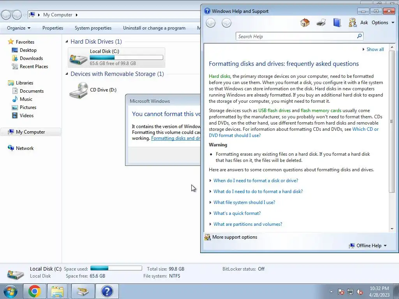
Task: Select Favorites in navigation pane
Action: pyautogui.click(x=21, y=42)
